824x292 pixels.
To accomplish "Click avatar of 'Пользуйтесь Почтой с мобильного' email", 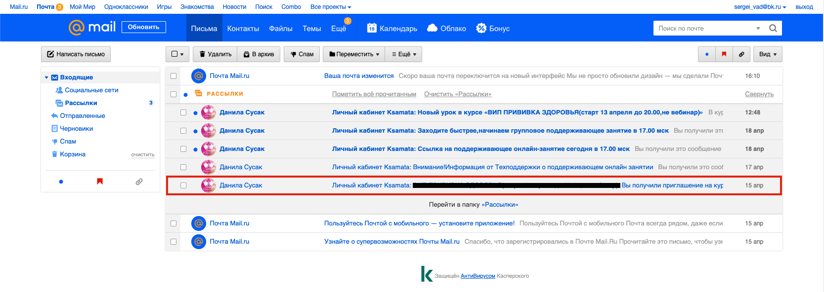I will (x=199, y=223).
